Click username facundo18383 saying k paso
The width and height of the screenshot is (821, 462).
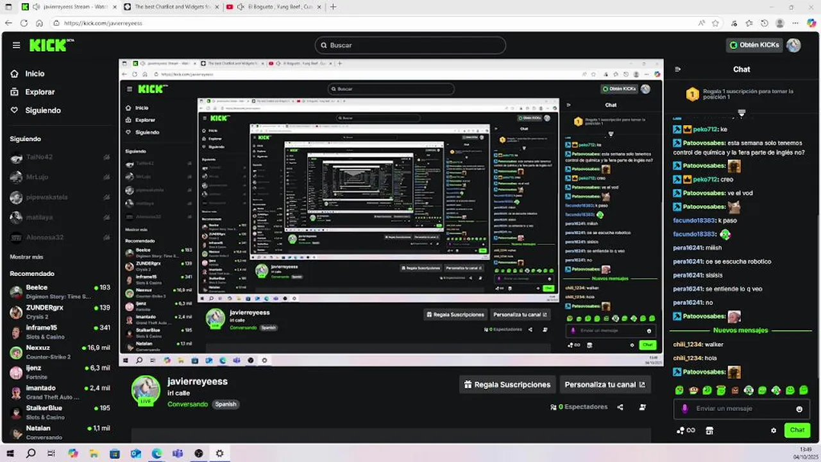point(694,221)
